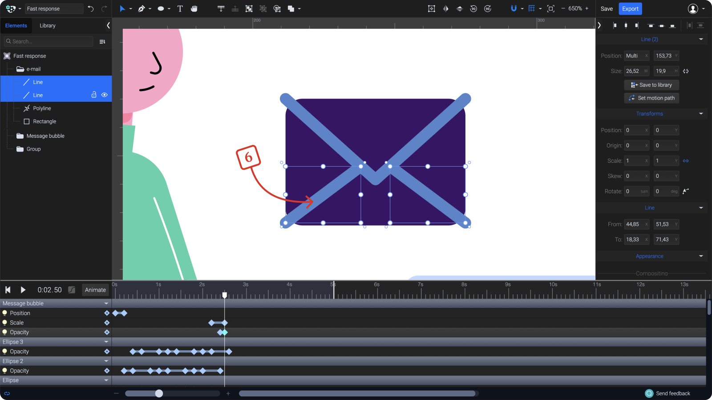Select the Pen tool
Screen dimensions: 712x400
tap(142, 8)
